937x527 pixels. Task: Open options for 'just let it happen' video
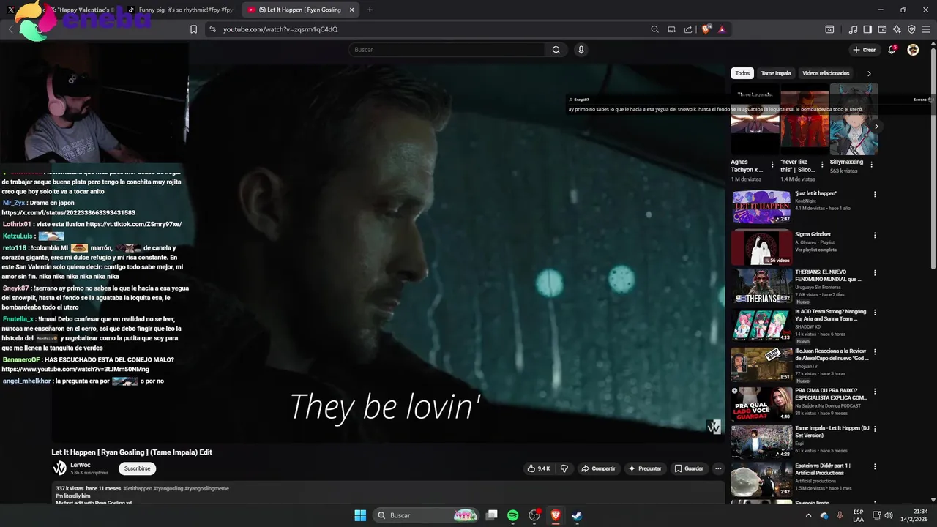(x=875, y=194)
